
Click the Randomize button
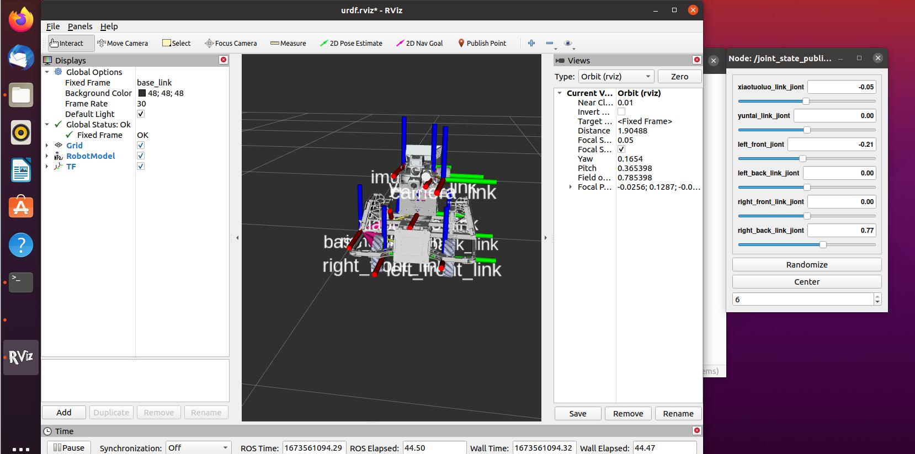(806, 265)
